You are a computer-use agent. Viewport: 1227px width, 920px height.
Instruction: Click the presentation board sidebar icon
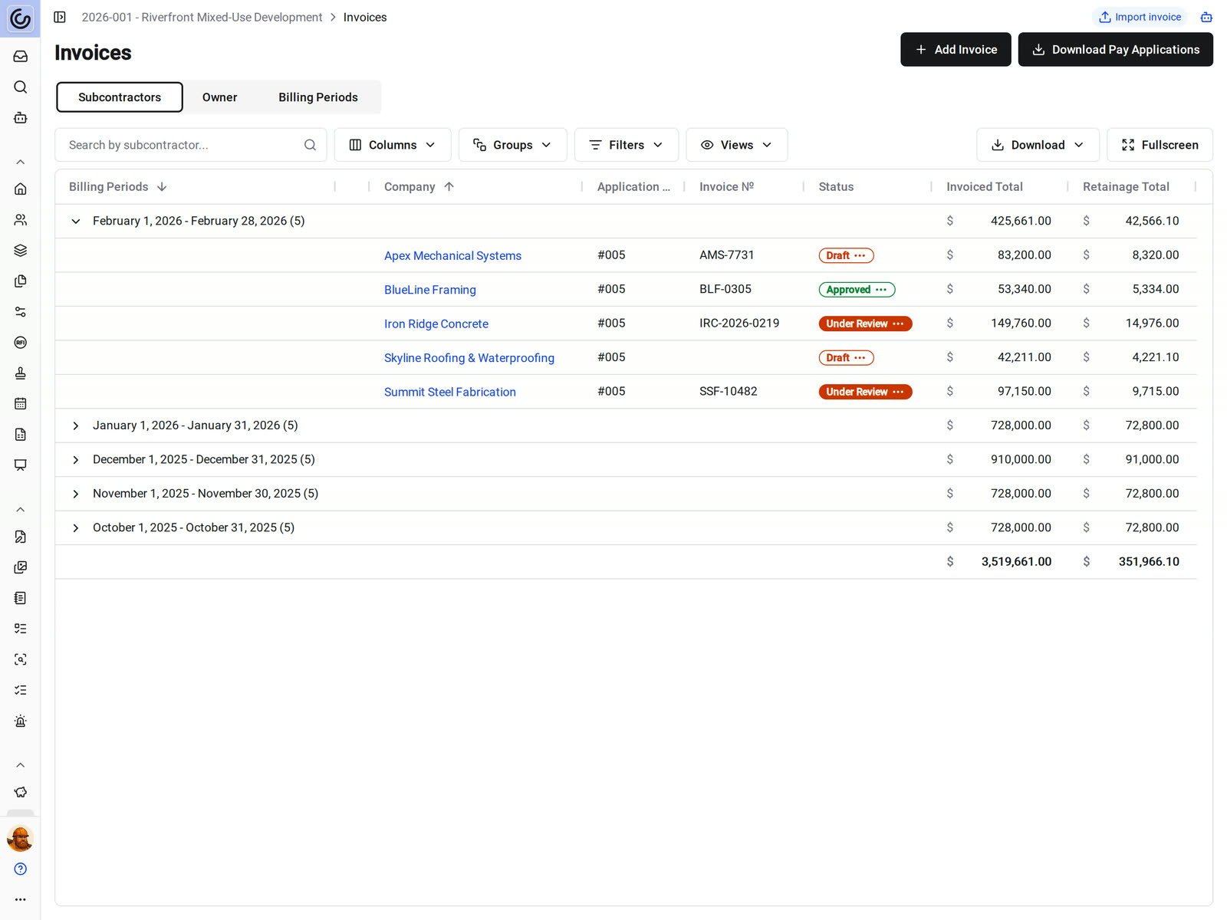pyautogui.click(x=21, y=465)
